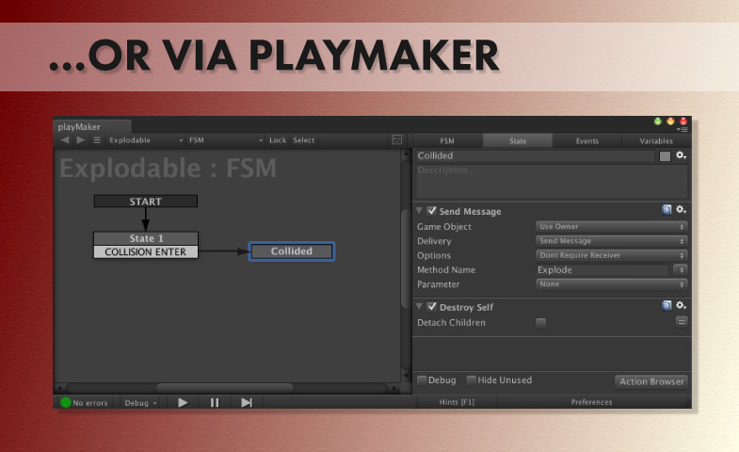
Task: Open the Parameter None dropdown
Action: [x=611, y=284]
